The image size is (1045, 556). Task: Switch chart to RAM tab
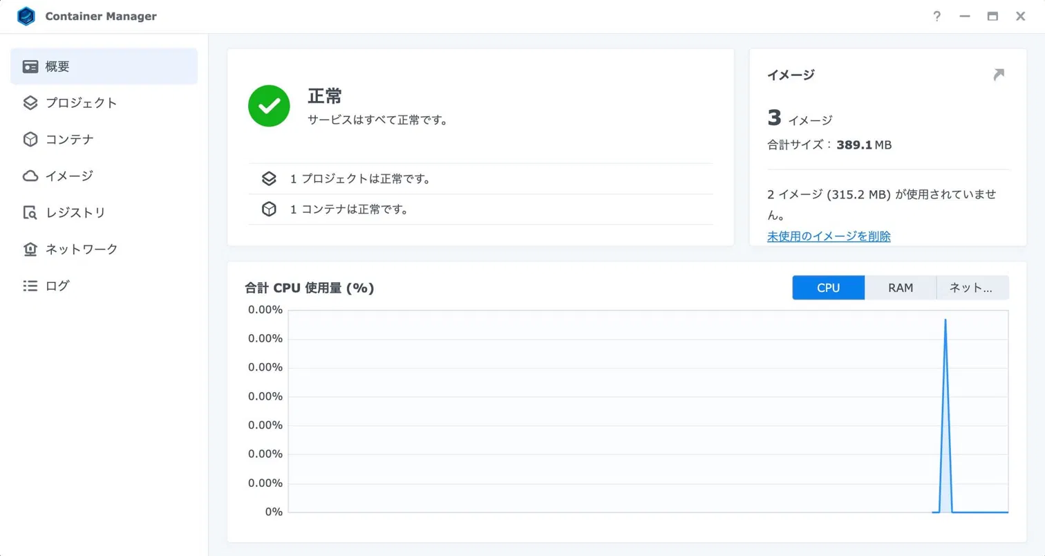coord(901,288)
